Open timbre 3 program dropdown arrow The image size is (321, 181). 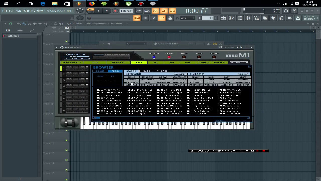[87, 79]
